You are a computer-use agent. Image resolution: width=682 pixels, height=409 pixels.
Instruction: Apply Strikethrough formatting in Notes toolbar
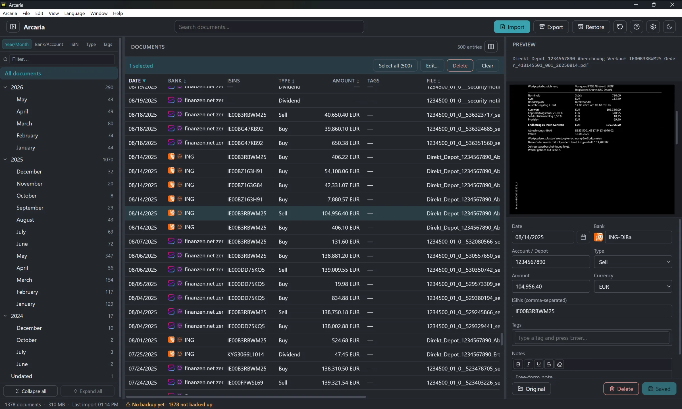click(x=549, y=364)
